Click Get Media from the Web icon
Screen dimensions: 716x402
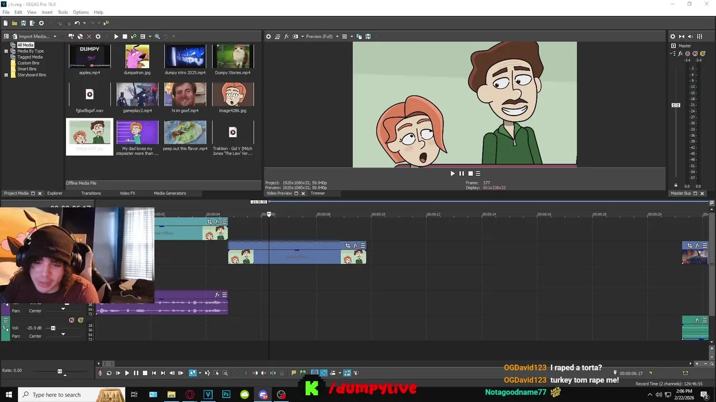tap(80, 36)
